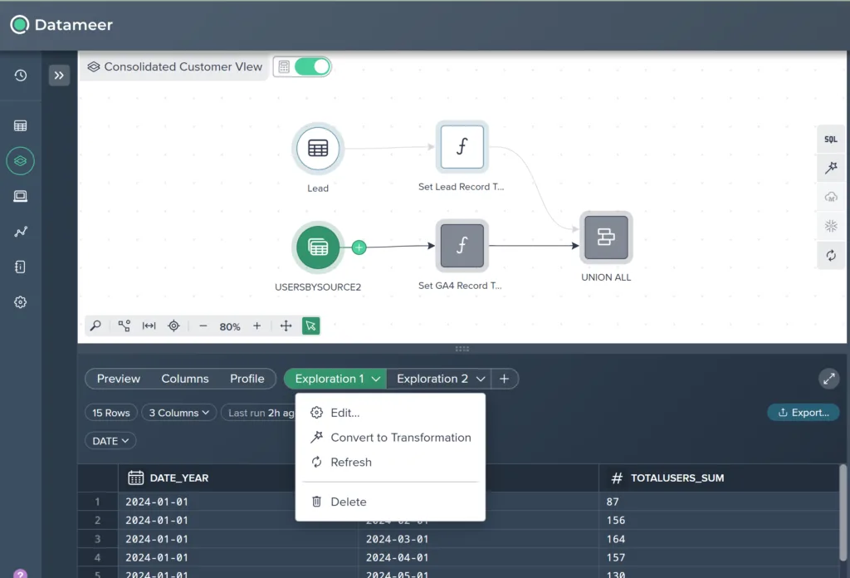Open the recent history clock icon
The image size is (850, 578).
pyautogui.click(x=21, y=76)
